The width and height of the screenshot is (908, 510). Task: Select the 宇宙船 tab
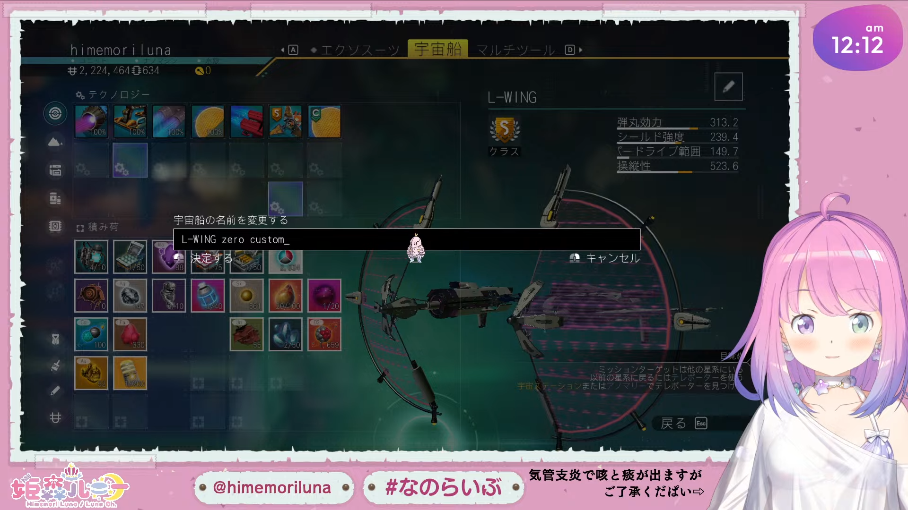(438, 49)
